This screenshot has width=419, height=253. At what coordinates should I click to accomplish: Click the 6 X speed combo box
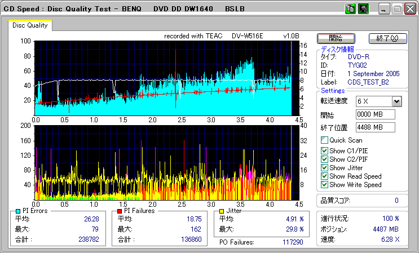378,101
